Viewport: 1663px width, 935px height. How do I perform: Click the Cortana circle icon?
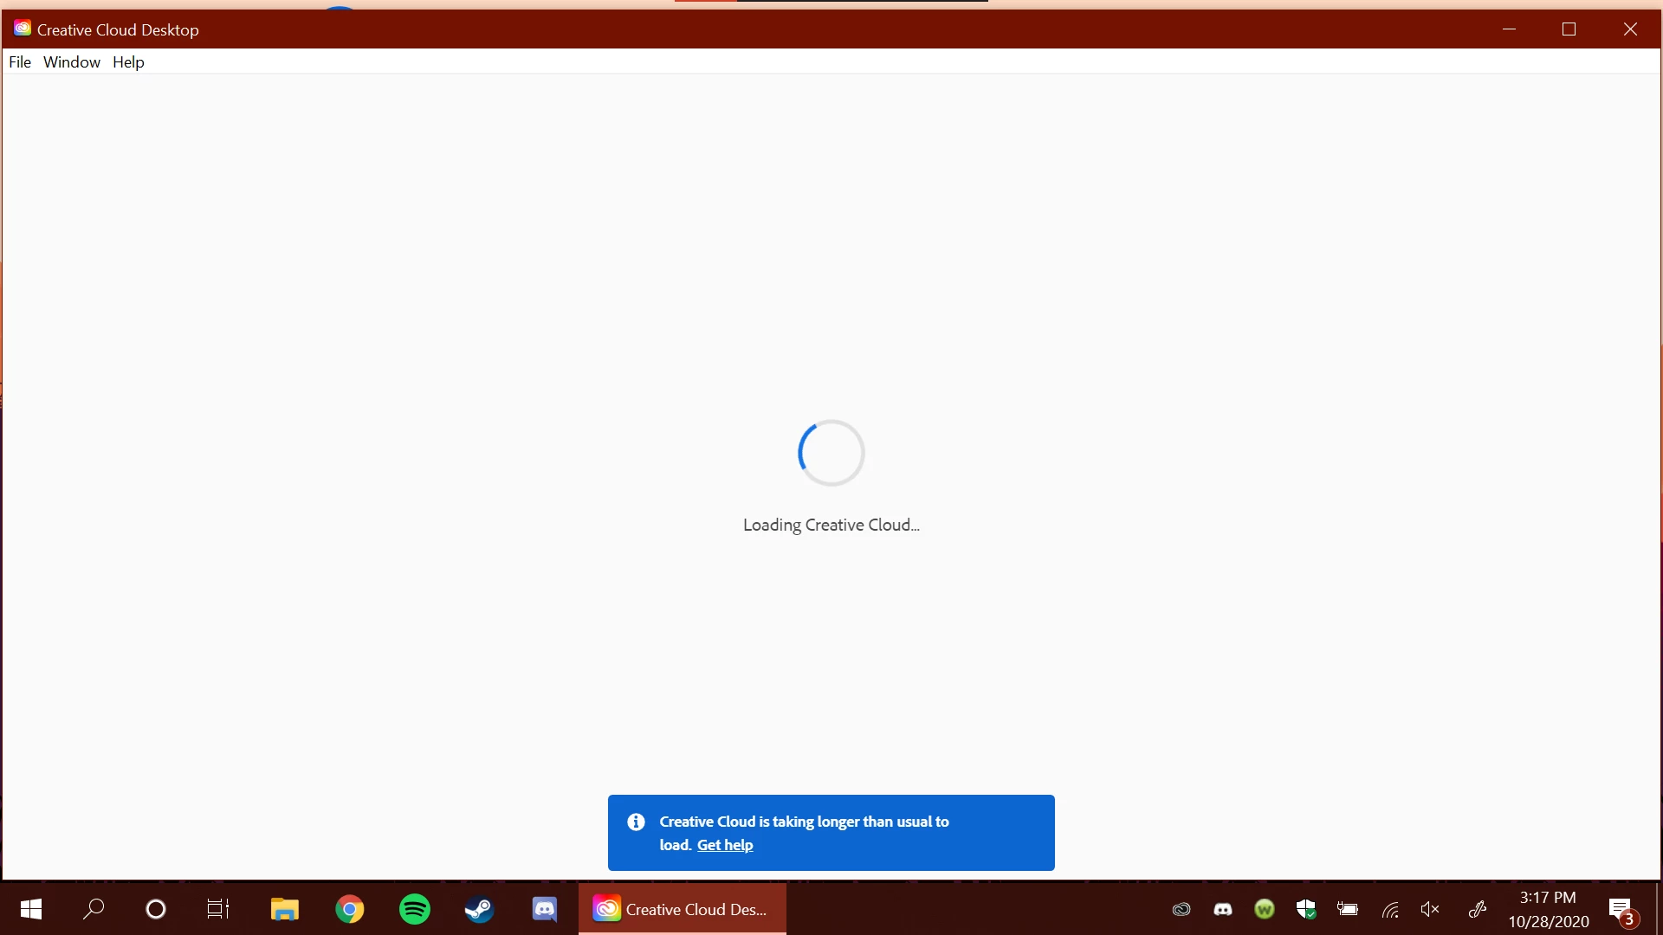tap(156, 909)
